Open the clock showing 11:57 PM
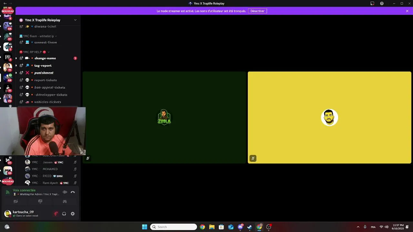Viewport: 413px width, 232px height. 398,227
